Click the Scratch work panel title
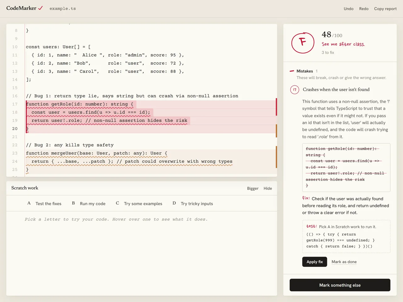 point(25,188)
